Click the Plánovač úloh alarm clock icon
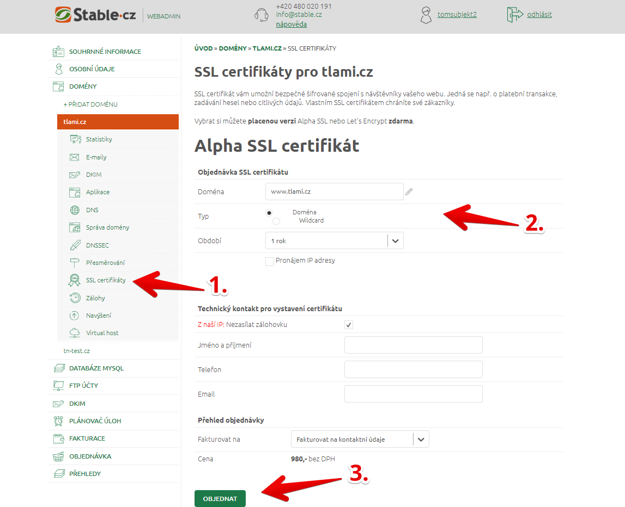Screen dimensions: 625x507 59,421
